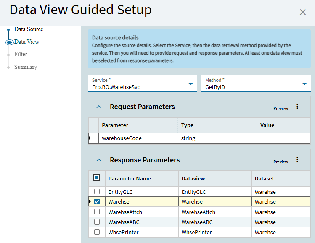
Task: Enable the WarehseABC parameter checkbox
Action: coord(97,222)
